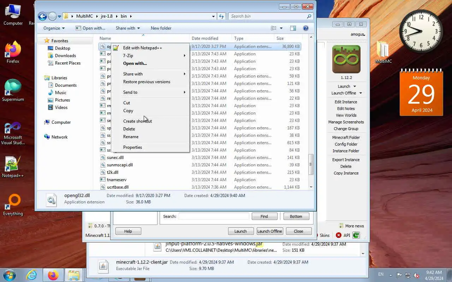
Task: Select Open with... in context menu
Action: click(150, 63)
